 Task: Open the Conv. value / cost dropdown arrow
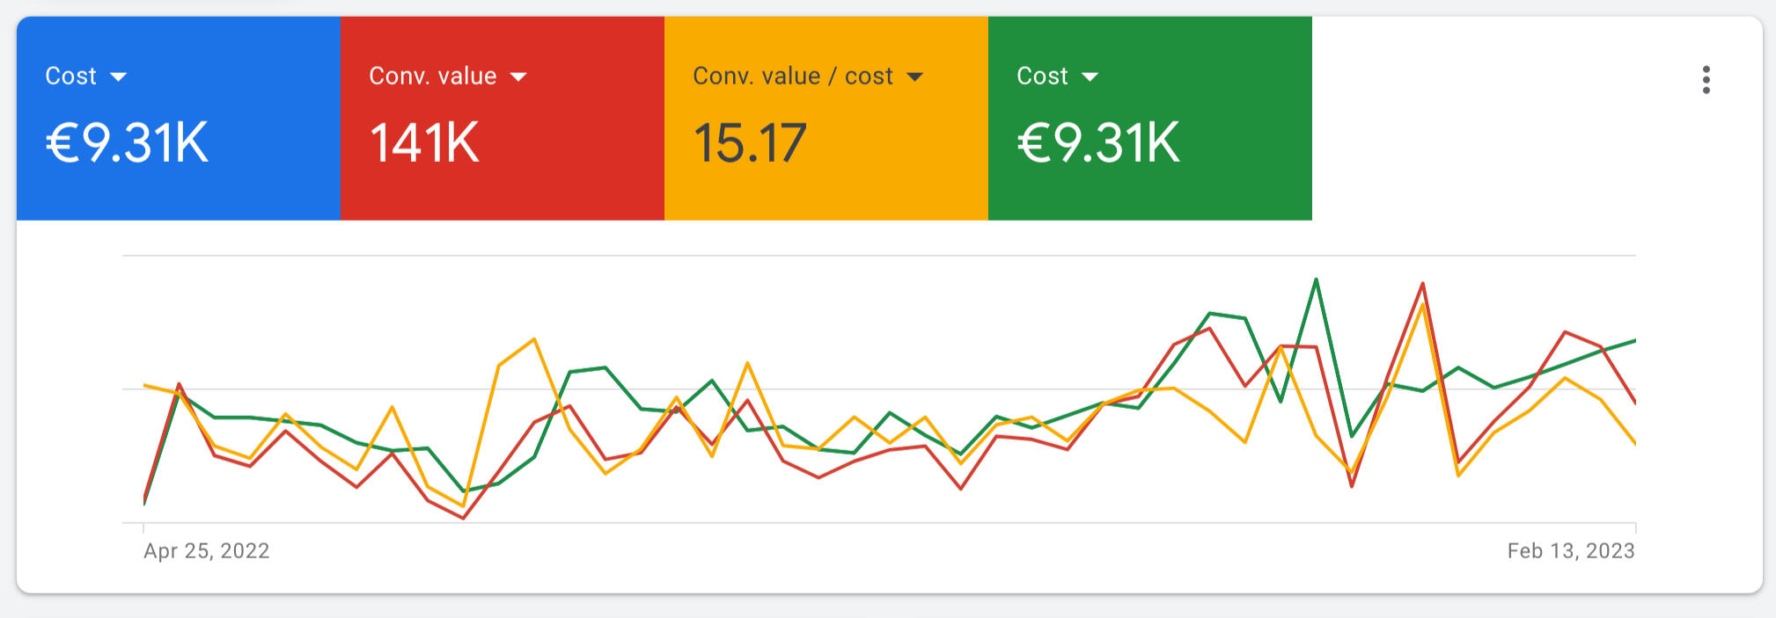(914, 77)
